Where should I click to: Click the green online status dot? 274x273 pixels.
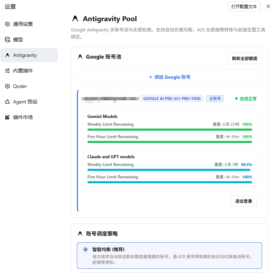(x=236, y=99)
